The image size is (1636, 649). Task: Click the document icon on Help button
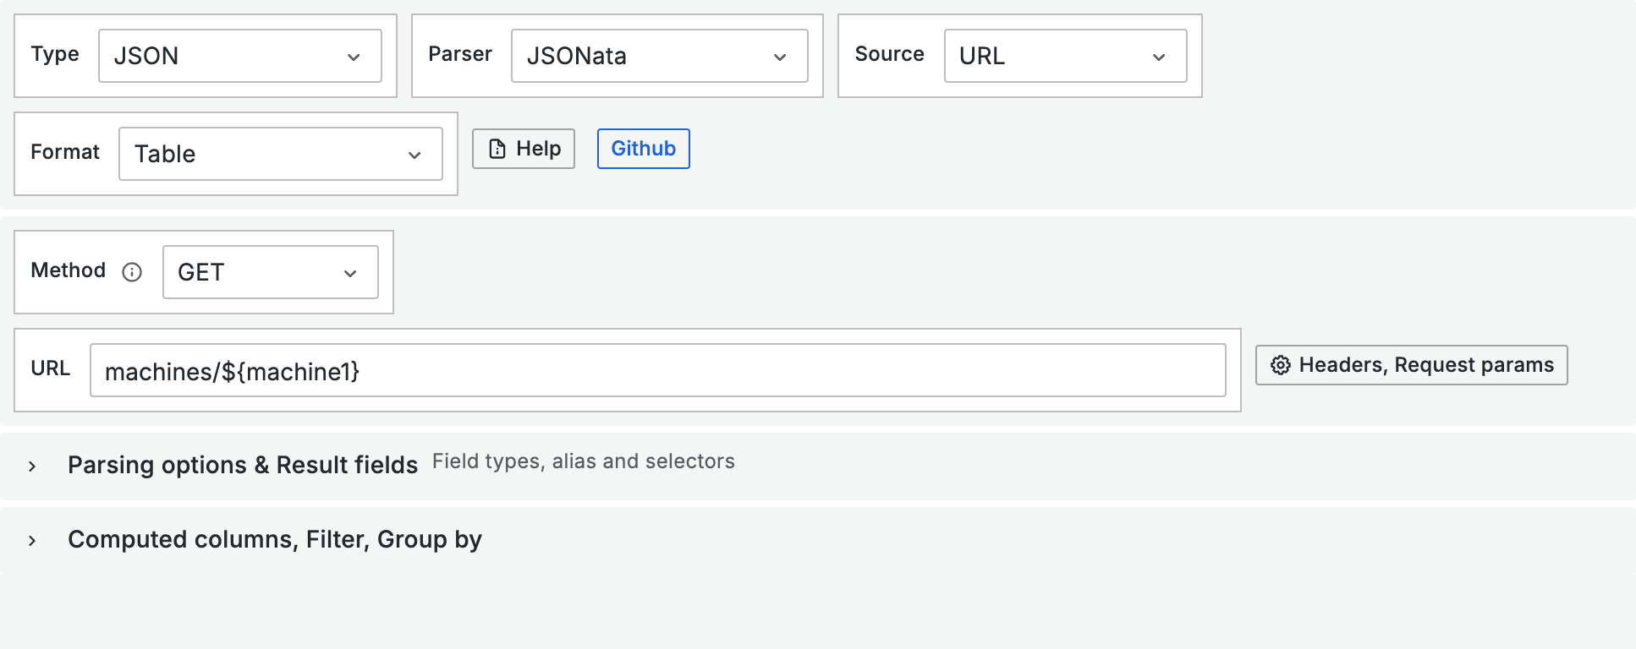pos(497,149)
